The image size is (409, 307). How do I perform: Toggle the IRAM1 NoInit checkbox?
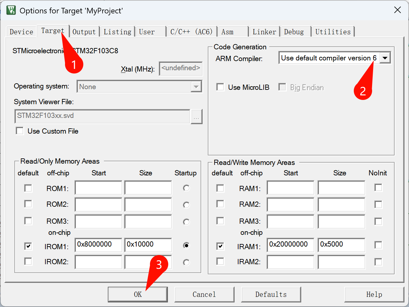[378, 245]
